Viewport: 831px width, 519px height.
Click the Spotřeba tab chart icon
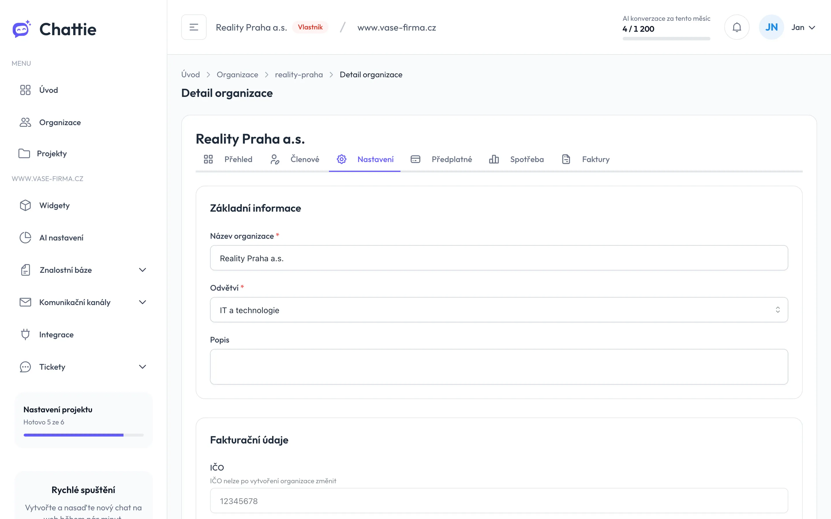coord(494,159)
